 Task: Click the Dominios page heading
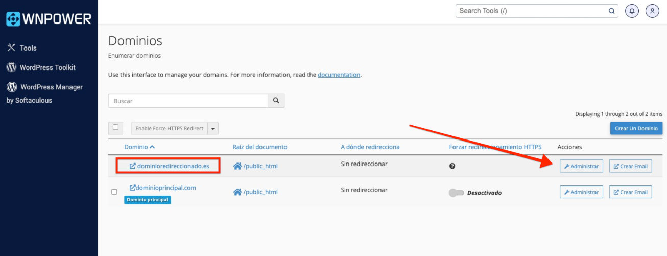pos(135,41)
